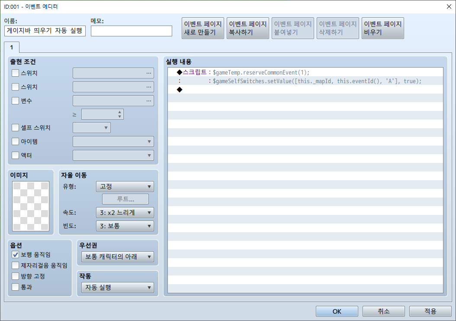This screenshot has height=321, width=456.
Task: Toggle the 셀프 스위치 checkbox
Action: (x=16, y=128)
